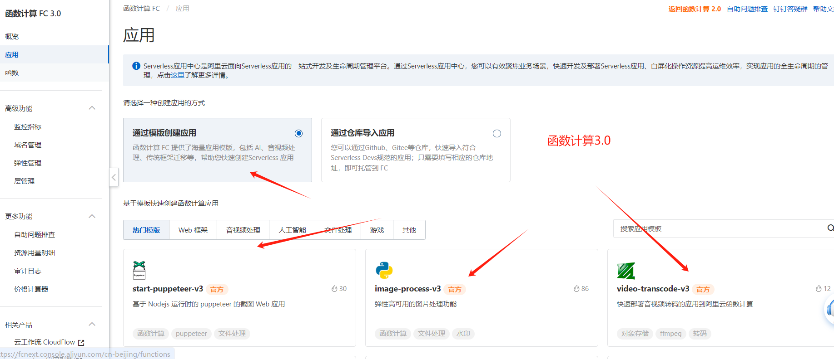Click the external link icon beside 云工作流 CloudFlow
This screenshot has width=834, height=359.
coord(81,343)
